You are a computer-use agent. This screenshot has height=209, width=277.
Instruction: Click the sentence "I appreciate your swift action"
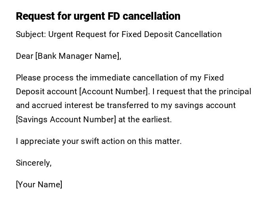(99, 141)
